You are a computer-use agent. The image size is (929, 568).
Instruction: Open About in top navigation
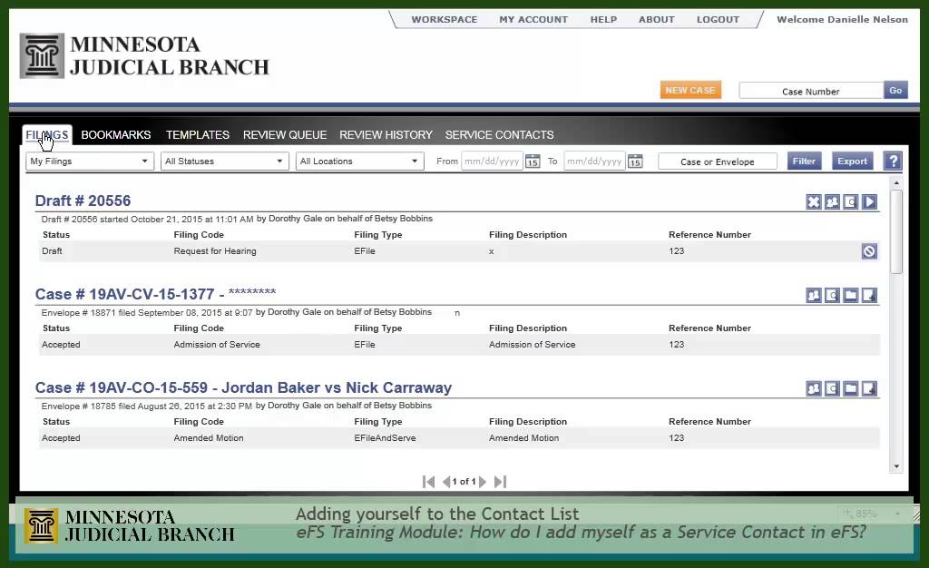tap(657, 20)
